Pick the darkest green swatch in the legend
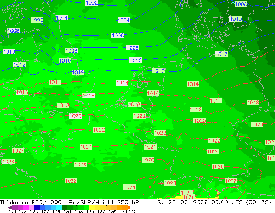275x213 pixels. [x=64, y=207]
